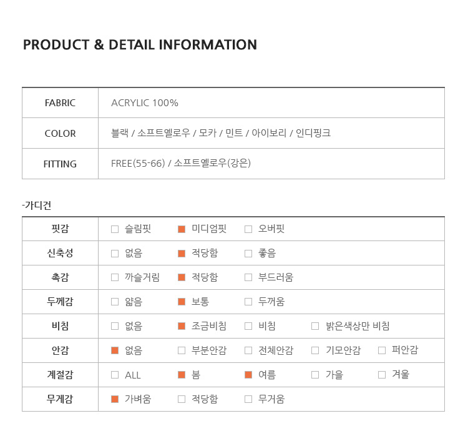Check the 두꺼움 checkbox

pos(248,302)
